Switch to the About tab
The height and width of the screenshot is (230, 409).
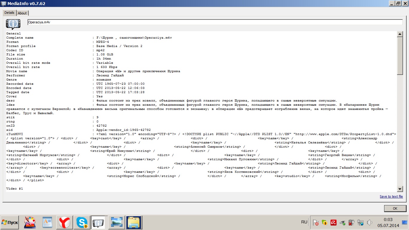[x=22, y=13]
